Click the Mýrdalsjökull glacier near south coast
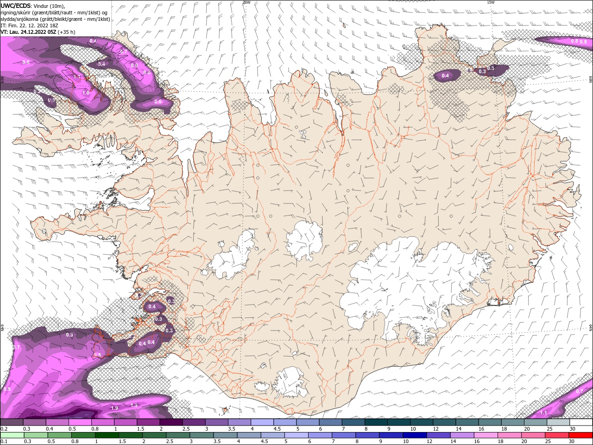Image resolution: width=593 pixels, height=445 pixels. click(290, 382)
